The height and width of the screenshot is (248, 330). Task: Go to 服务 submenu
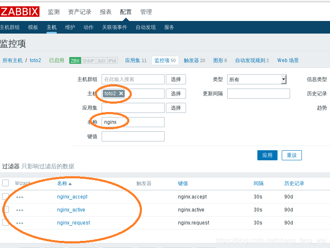169,27
